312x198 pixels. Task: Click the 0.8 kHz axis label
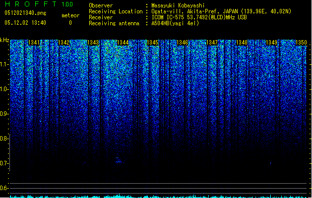point(4,139)
